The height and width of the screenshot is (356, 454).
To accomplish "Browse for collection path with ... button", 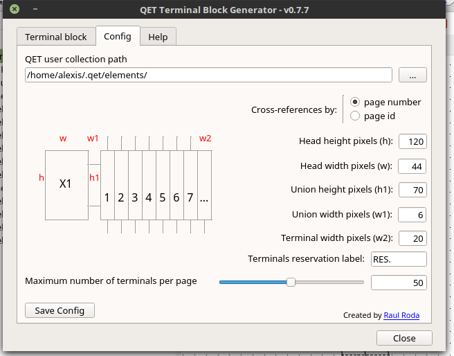I will click(412, 75).
